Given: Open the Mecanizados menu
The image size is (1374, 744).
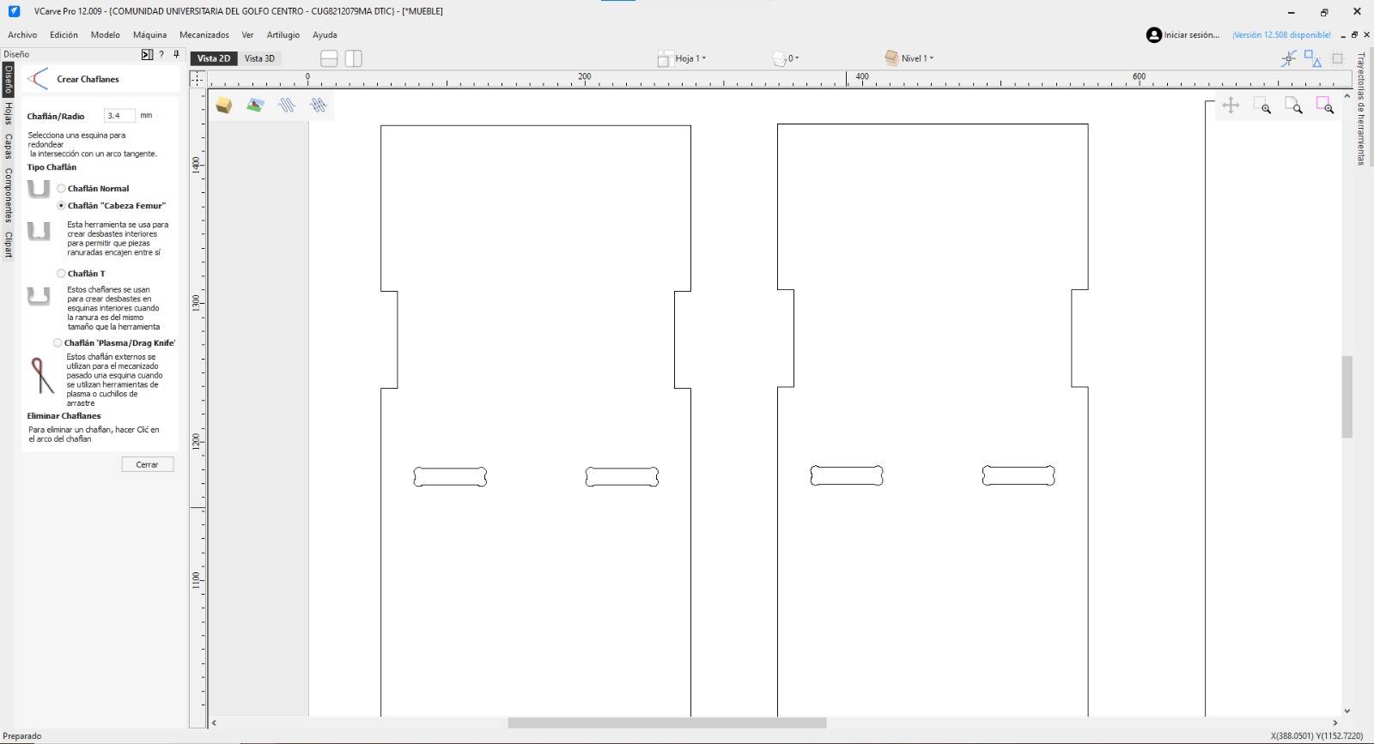Looking at the screenshot, I should point(204,35).
